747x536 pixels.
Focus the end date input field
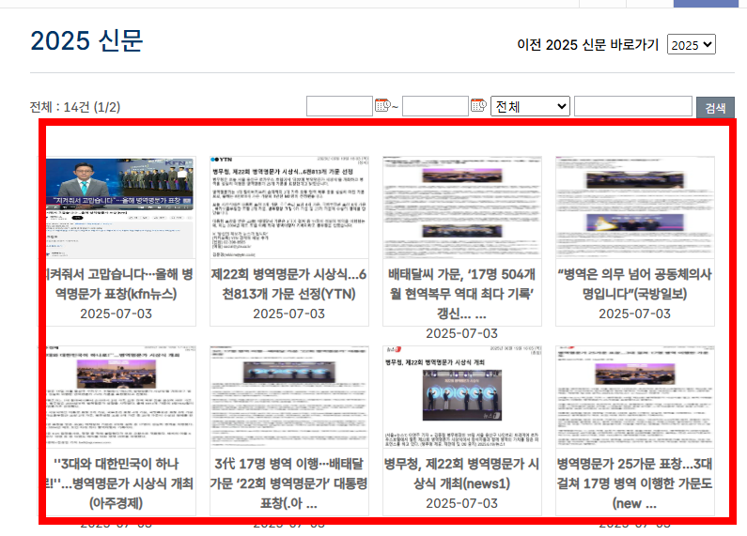point(435,106)
